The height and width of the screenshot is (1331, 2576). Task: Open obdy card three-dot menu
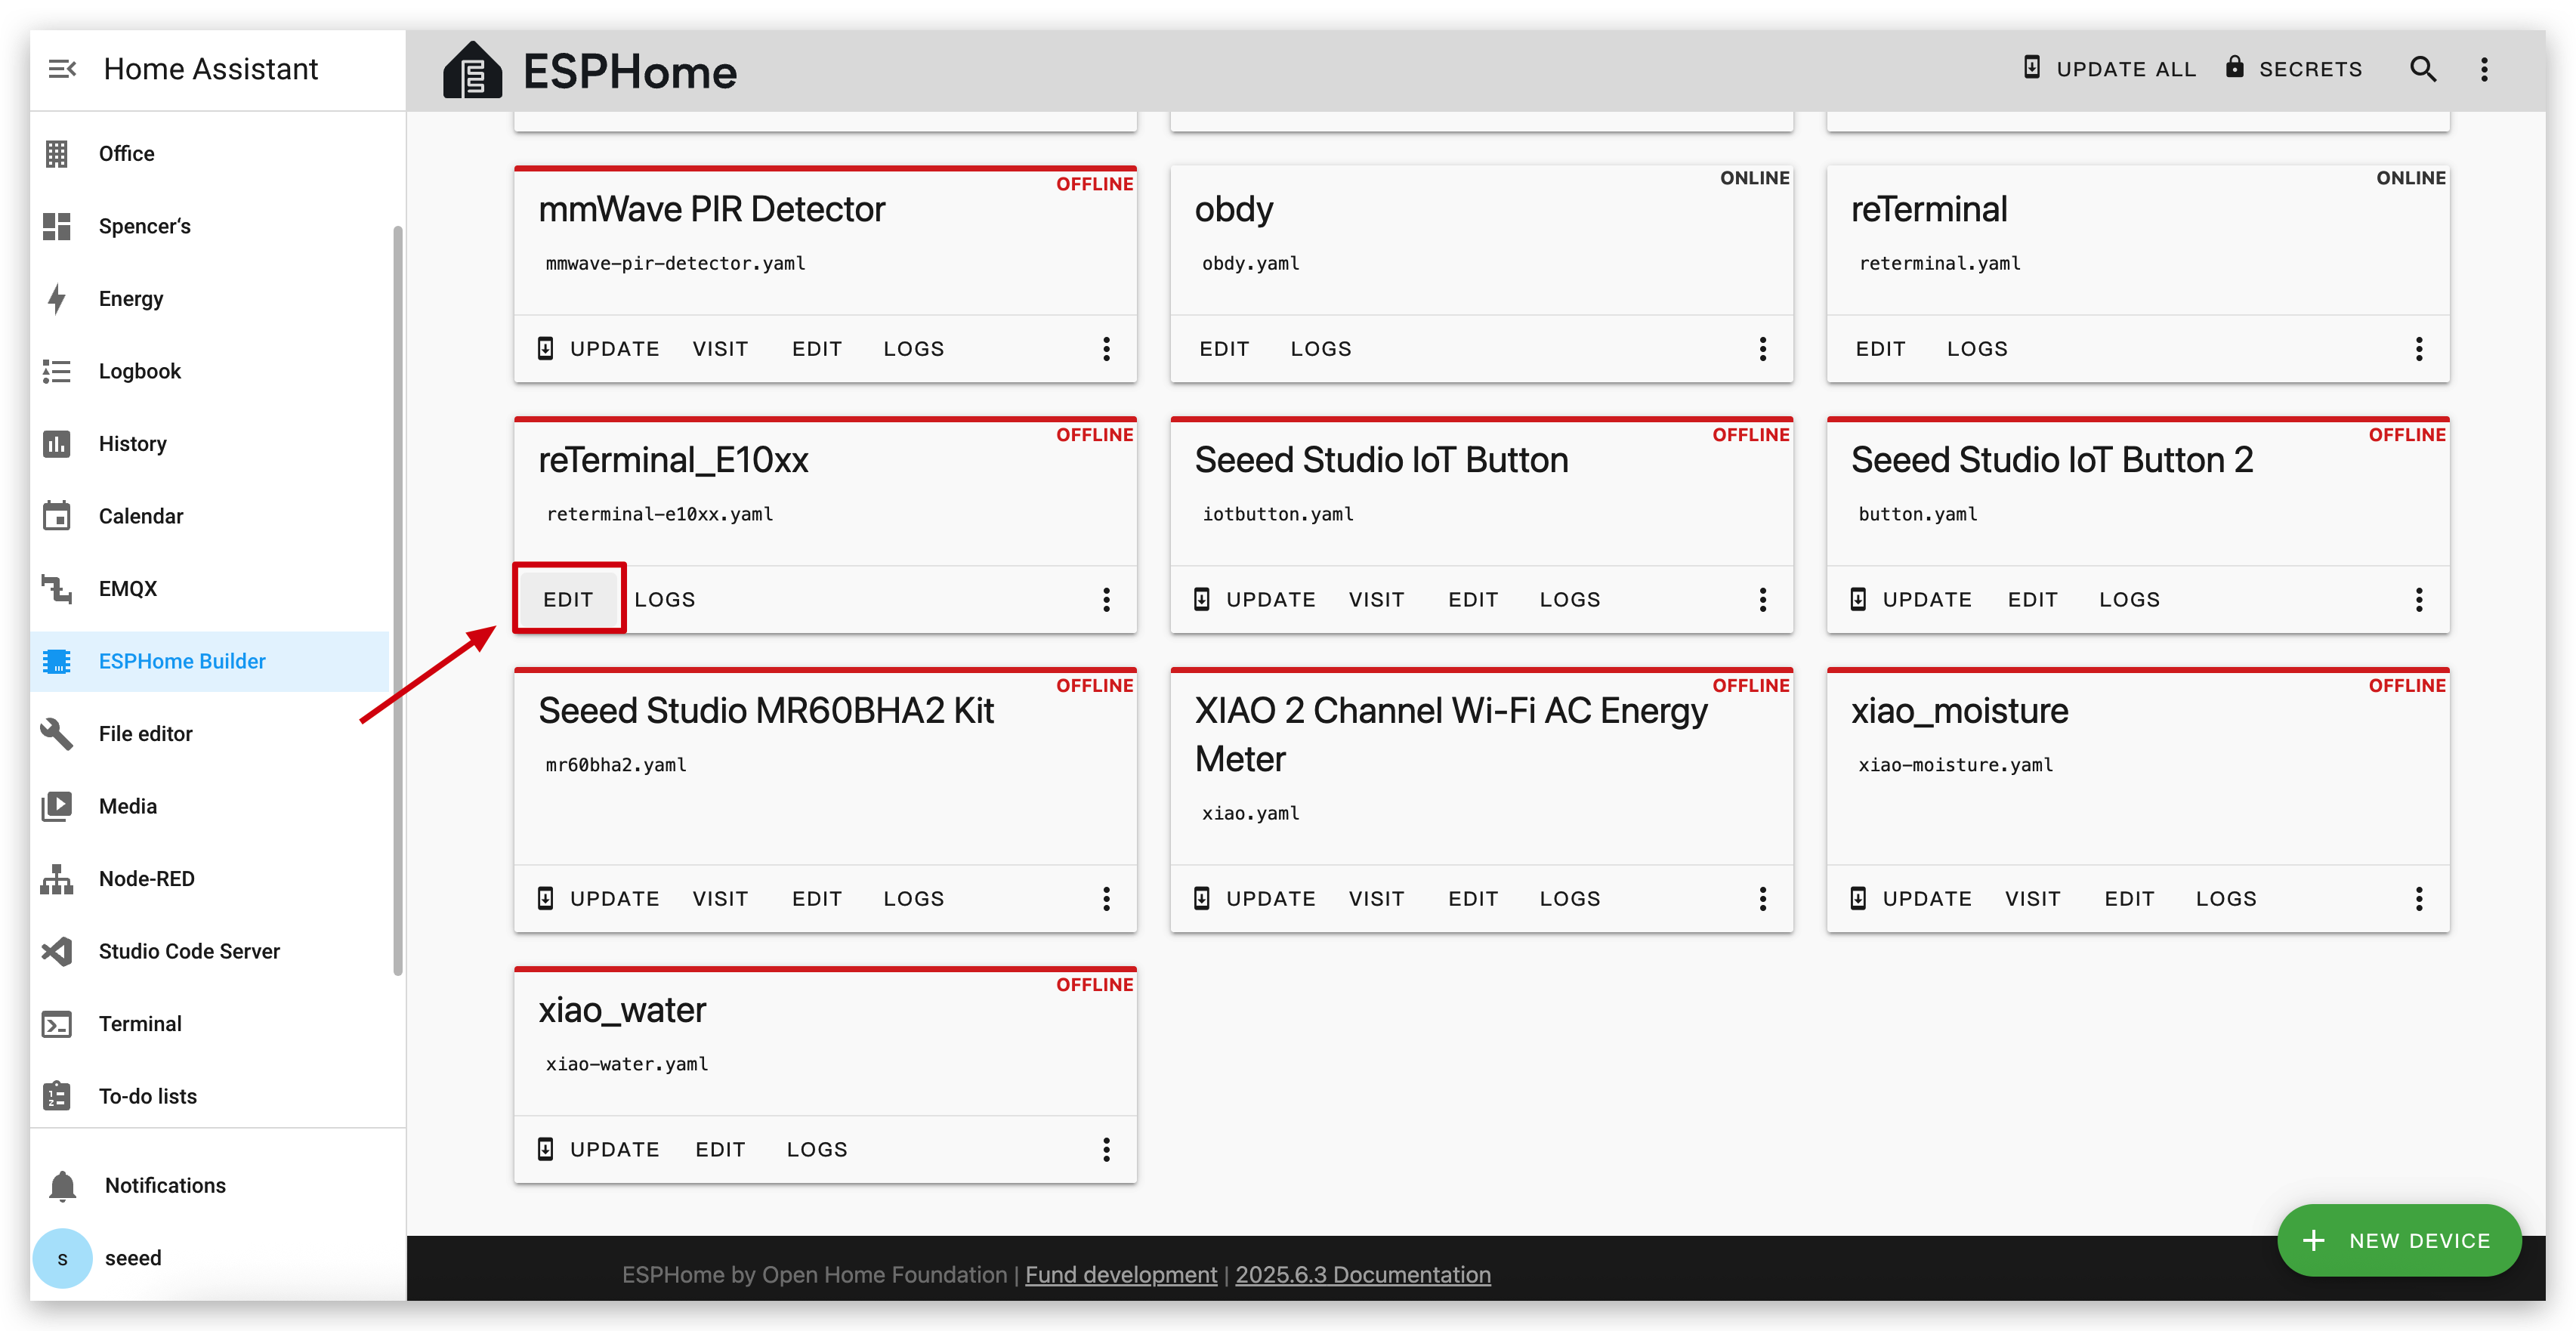1762,348
